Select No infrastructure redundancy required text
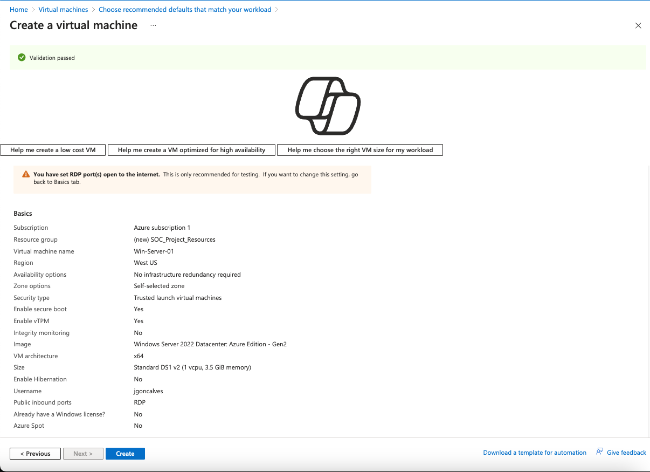650x472 pixels. [188, 275]
